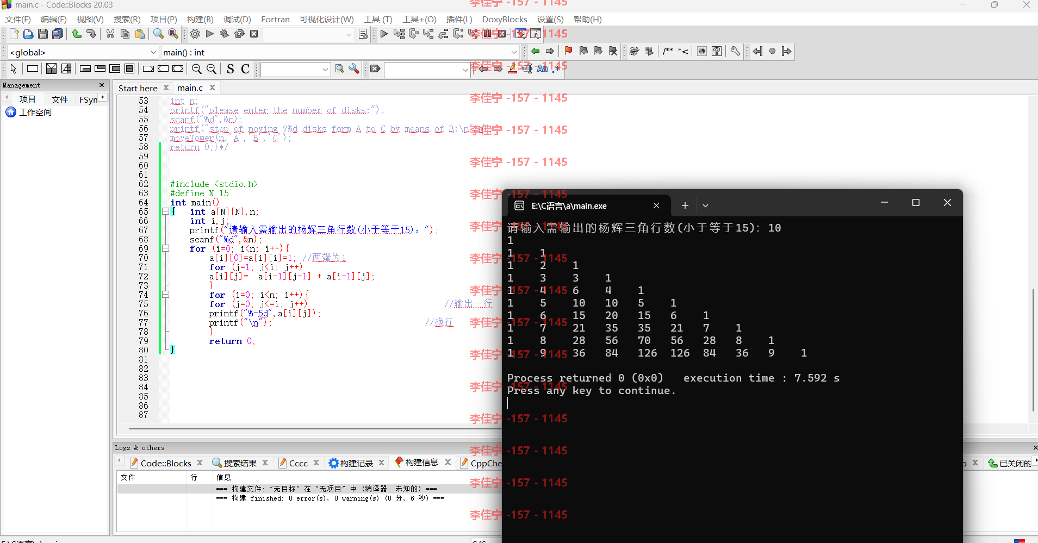Jump back with the green left arrow
This screenshot has width=1038, height=543.
[536, 51]
